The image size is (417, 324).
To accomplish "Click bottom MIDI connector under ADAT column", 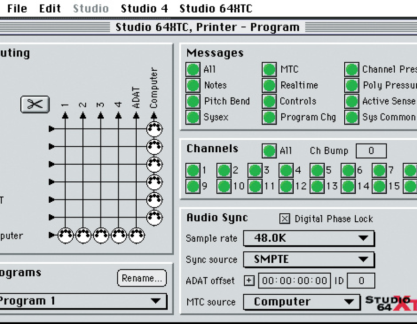I will coord(136,235).
